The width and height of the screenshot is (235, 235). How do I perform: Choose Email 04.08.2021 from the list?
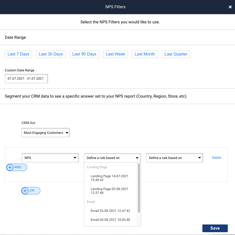pyautogui.click(x=110, y=220)
